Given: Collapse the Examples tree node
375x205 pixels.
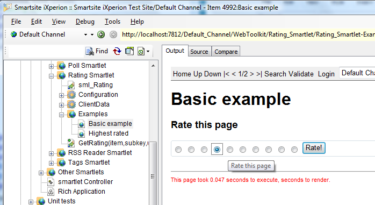Looking at the screenshot, I should [x=61, y=115].
